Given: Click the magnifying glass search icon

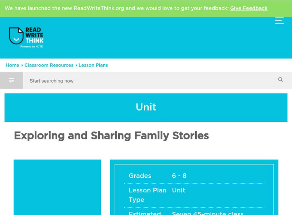Looking at the screenshot, I should click(280, 80).
